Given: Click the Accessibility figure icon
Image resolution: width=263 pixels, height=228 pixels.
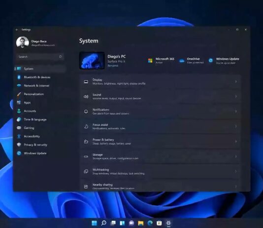Looking at the screenshot, I should click(19, 136).
